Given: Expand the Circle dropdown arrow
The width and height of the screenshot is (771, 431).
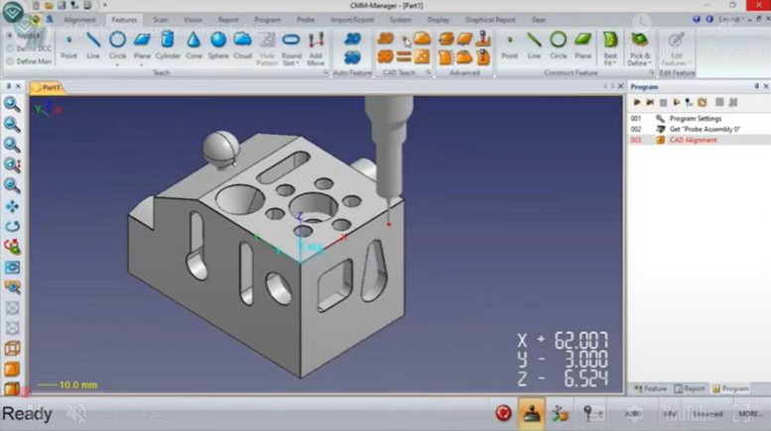Looking at the screenshot, I should 117,65.
